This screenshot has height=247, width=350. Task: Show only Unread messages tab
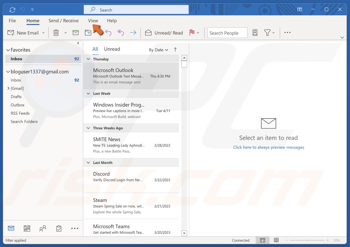pos(112,49)
